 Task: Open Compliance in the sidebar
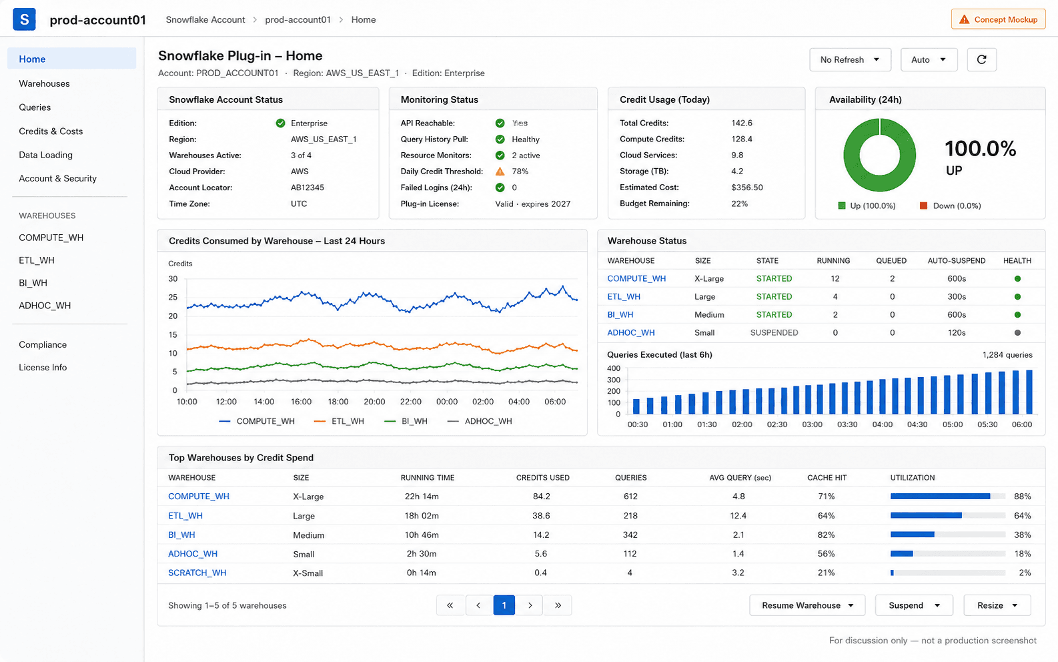coord(43,344)
